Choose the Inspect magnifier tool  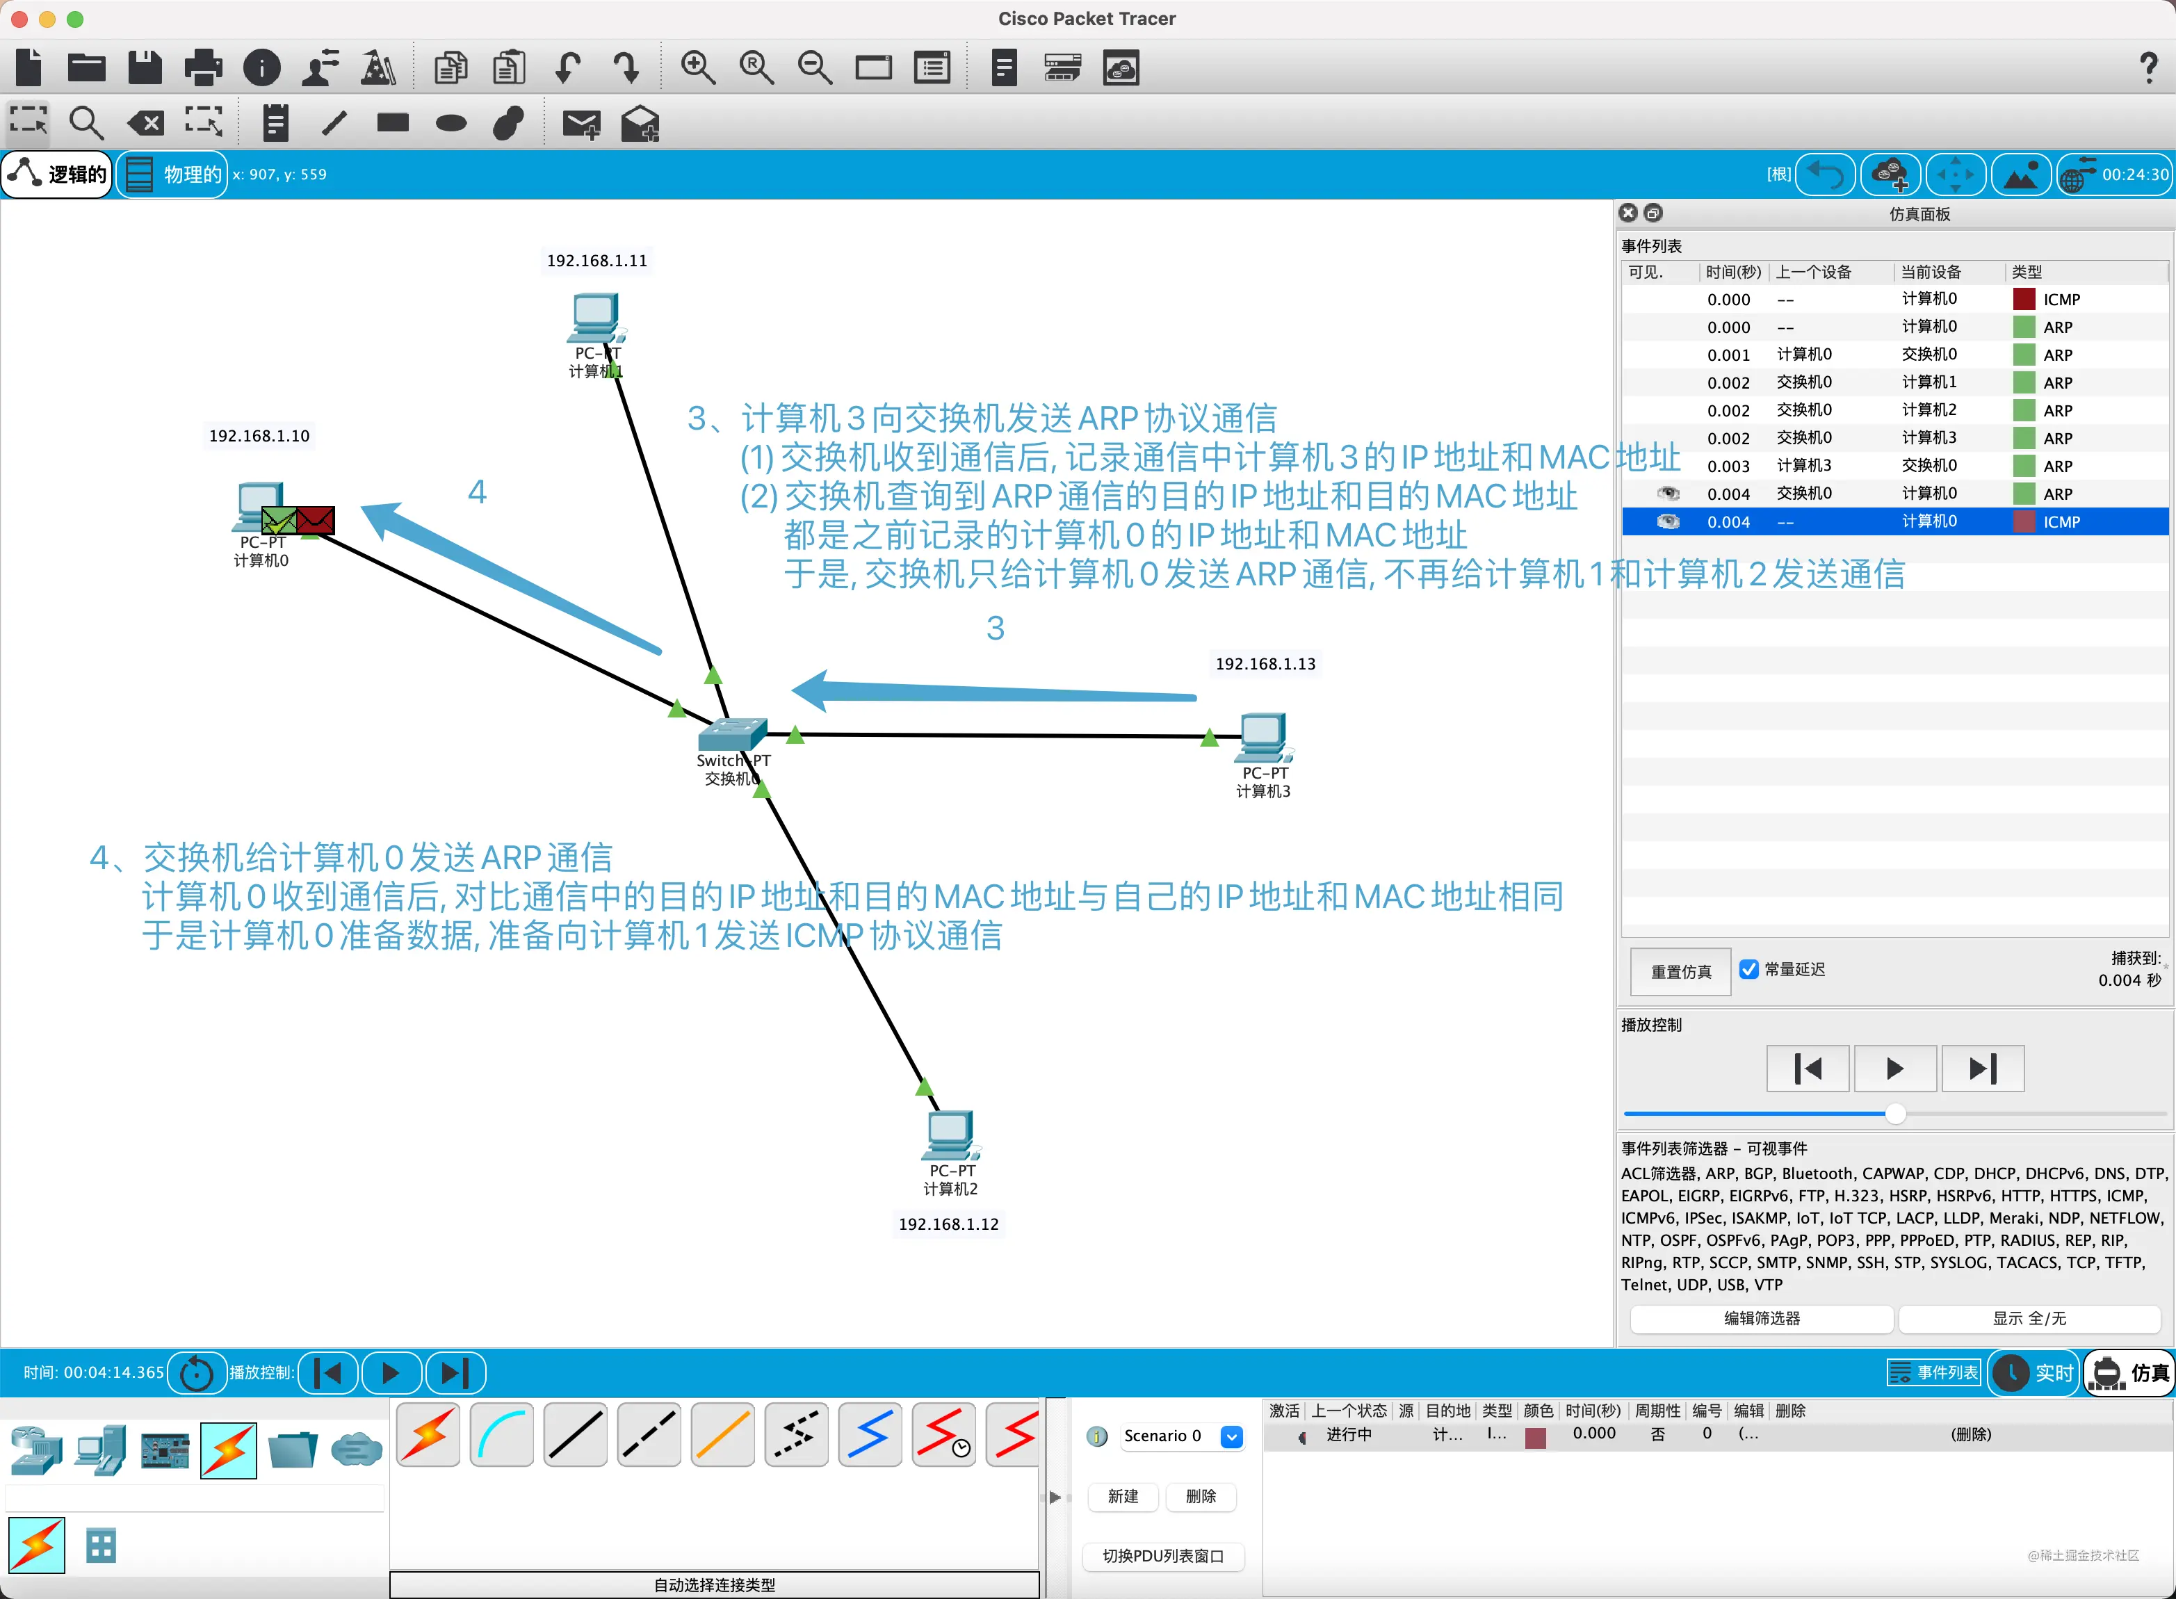tap(86, 123)
